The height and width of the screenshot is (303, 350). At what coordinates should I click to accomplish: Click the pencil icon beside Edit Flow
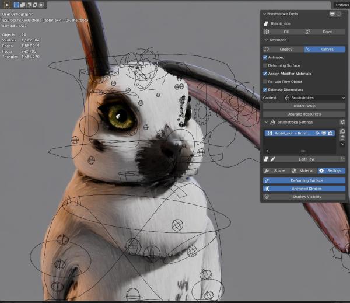click(272, 159)
